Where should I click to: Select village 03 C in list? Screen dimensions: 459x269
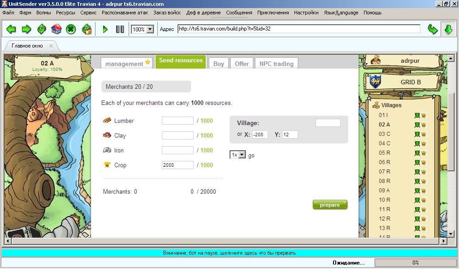(384, 134)
